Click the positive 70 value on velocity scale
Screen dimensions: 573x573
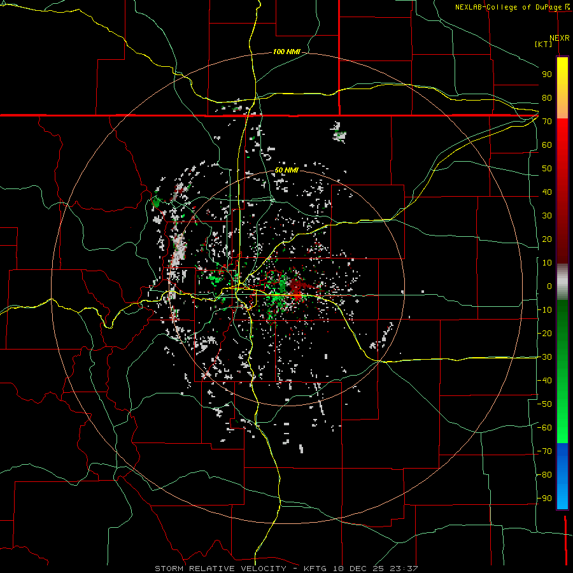(547, 122)
